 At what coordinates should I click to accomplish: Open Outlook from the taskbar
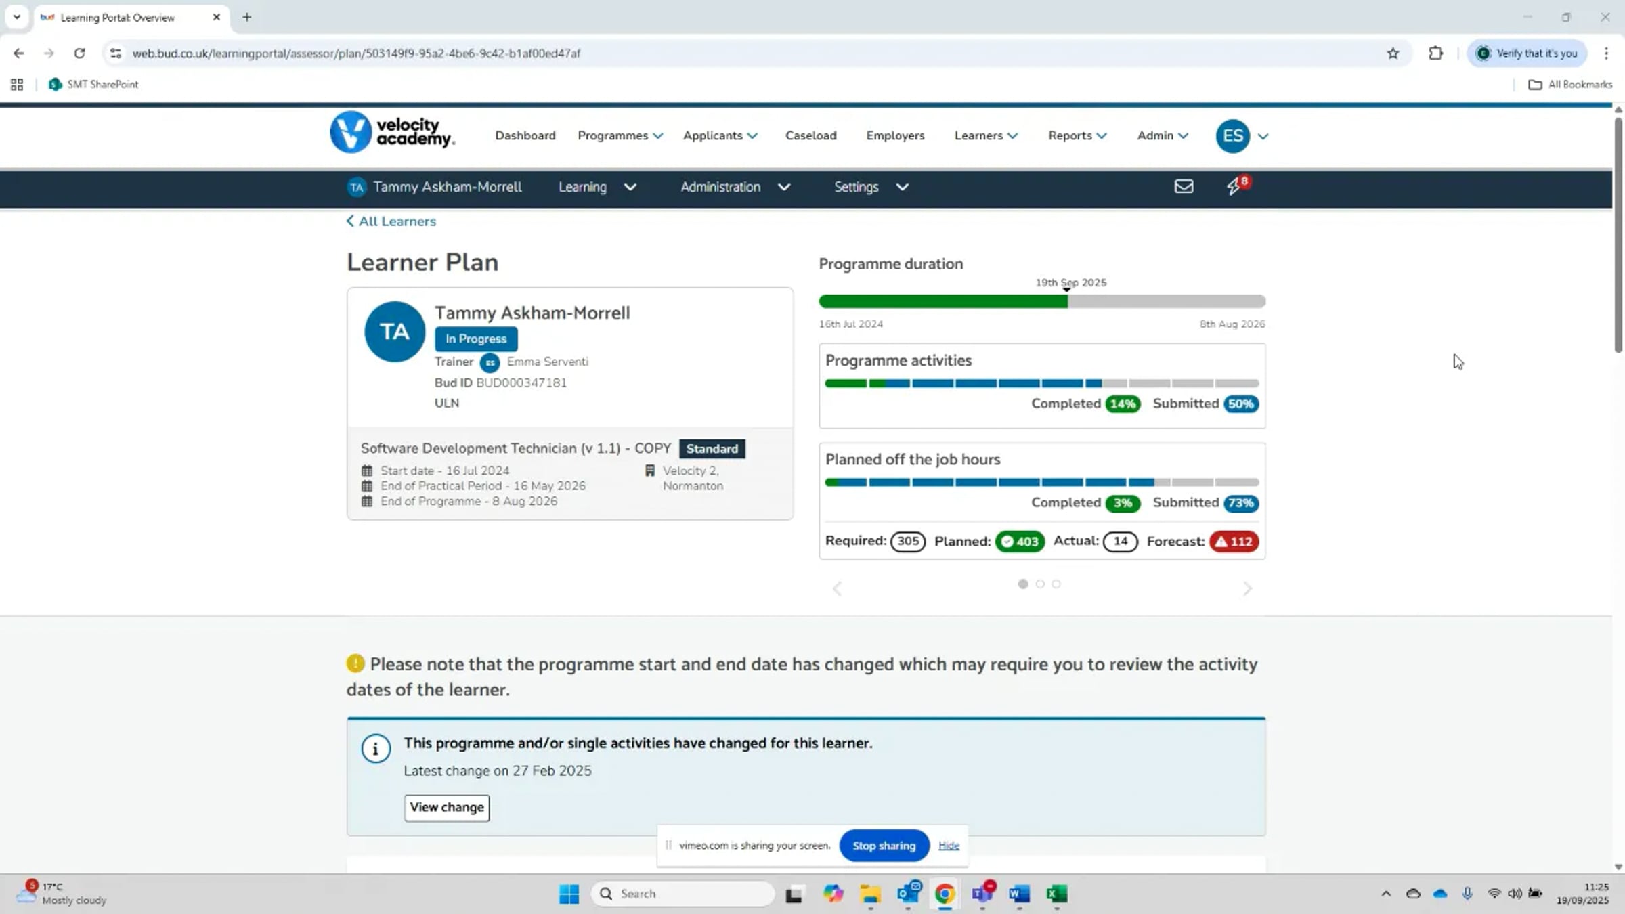click(x=908, y=894)
